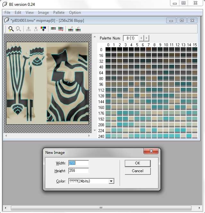Click the reduce to 256 colors icon

pyautogui.click(x=28, y=29)
